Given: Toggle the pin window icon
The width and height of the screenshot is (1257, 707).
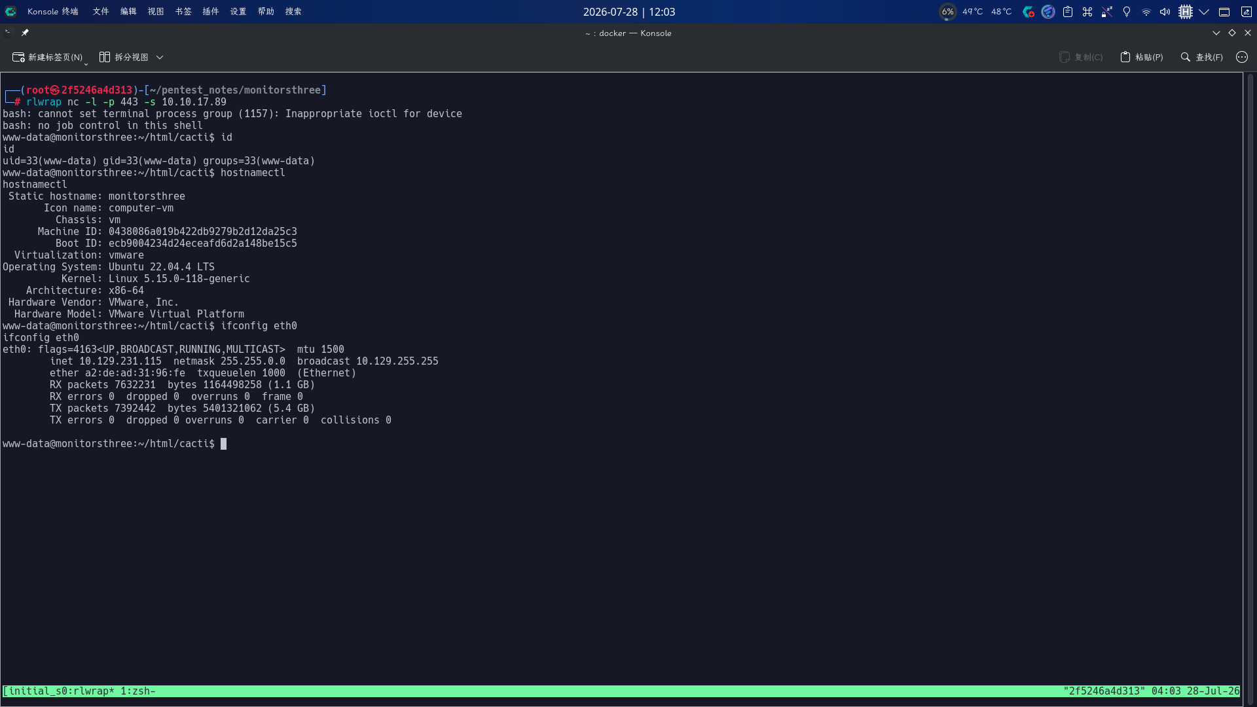Looking at the screenshot, I should point(25,33).
